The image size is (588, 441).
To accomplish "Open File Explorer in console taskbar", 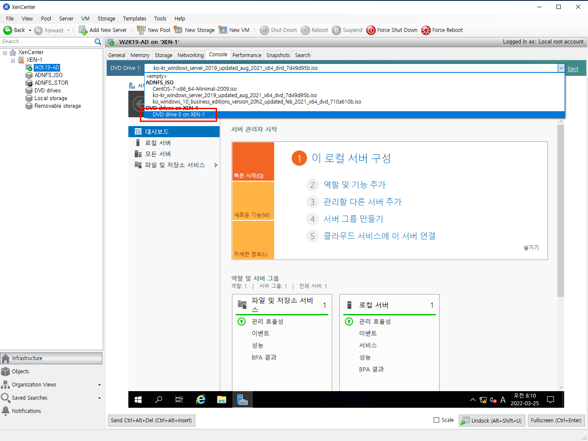I will [x=221, y=400].
